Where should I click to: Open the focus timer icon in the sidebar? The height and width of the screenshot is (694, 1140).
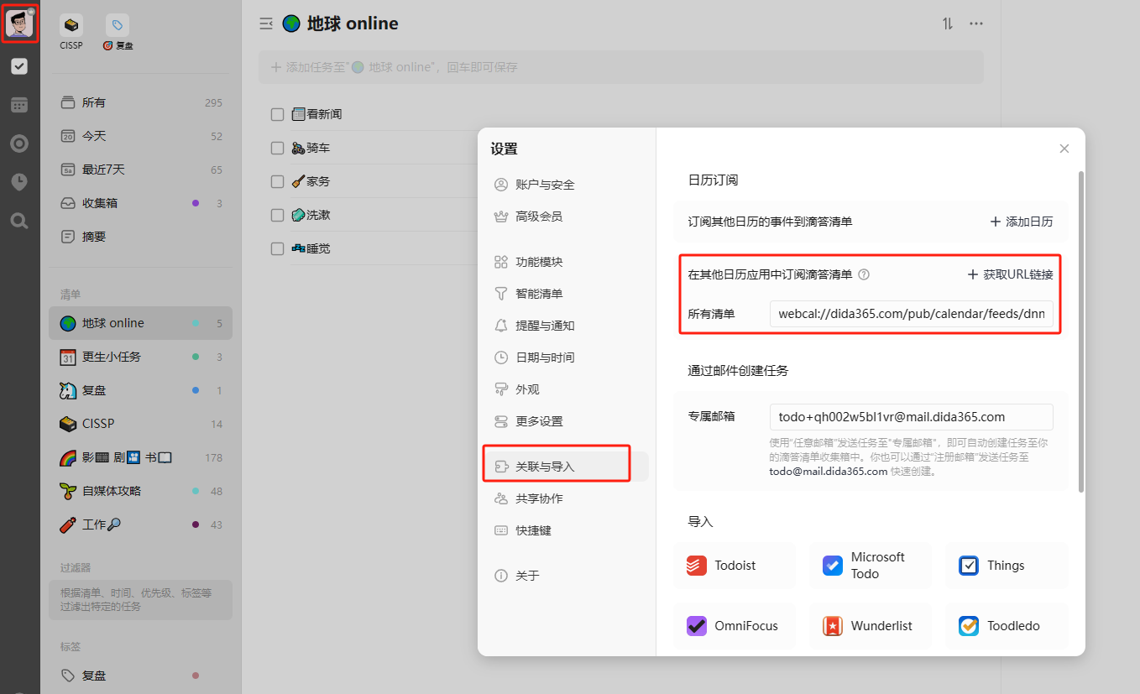19,143
